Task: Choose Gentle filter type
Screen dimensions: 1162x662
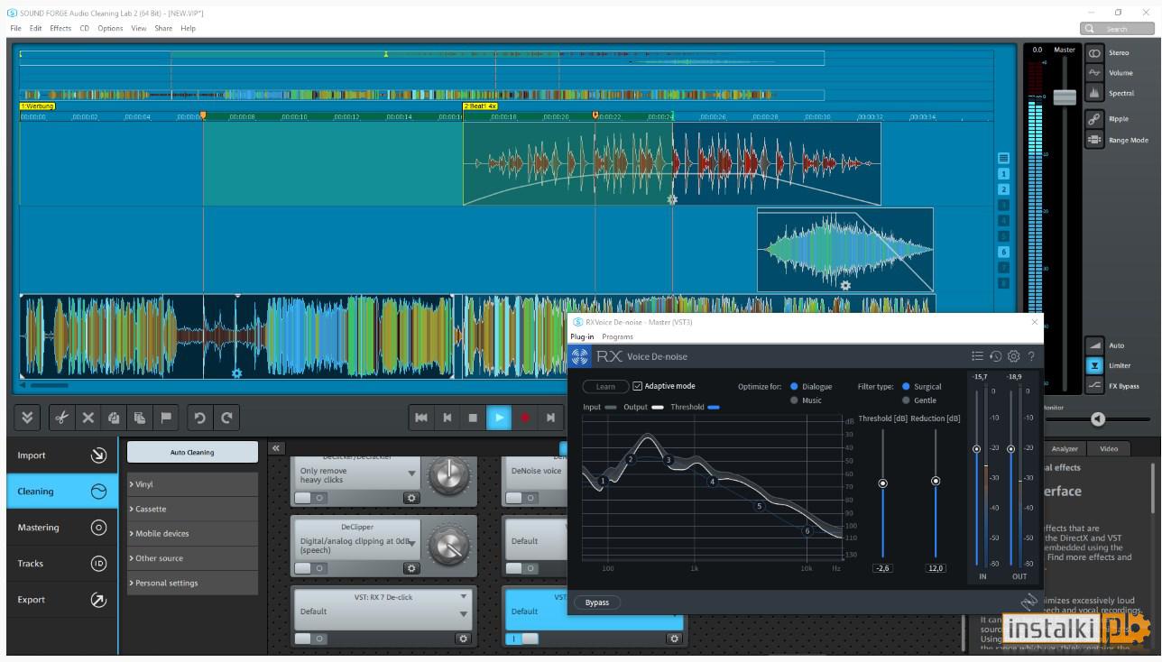Action: pos(906,400)
